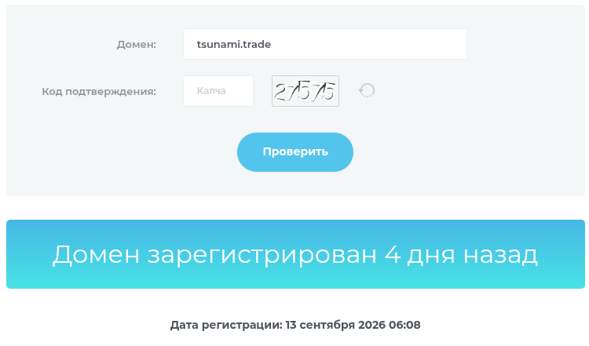Image resolution: width=589 pixels, height=346 pixels.
Task: Click the domain field containing tsunami.trade
Action: click(x=325, y=44)
